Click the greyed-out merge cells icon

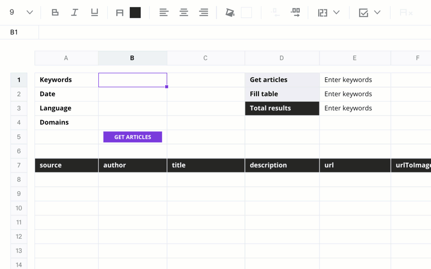[x=275, y=12]
